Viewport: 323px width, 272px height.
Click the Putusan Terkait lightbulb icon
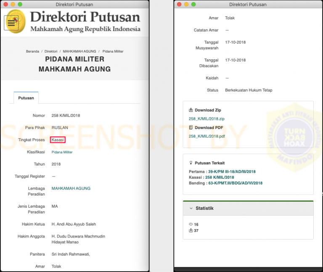click(x=191, y=163)
